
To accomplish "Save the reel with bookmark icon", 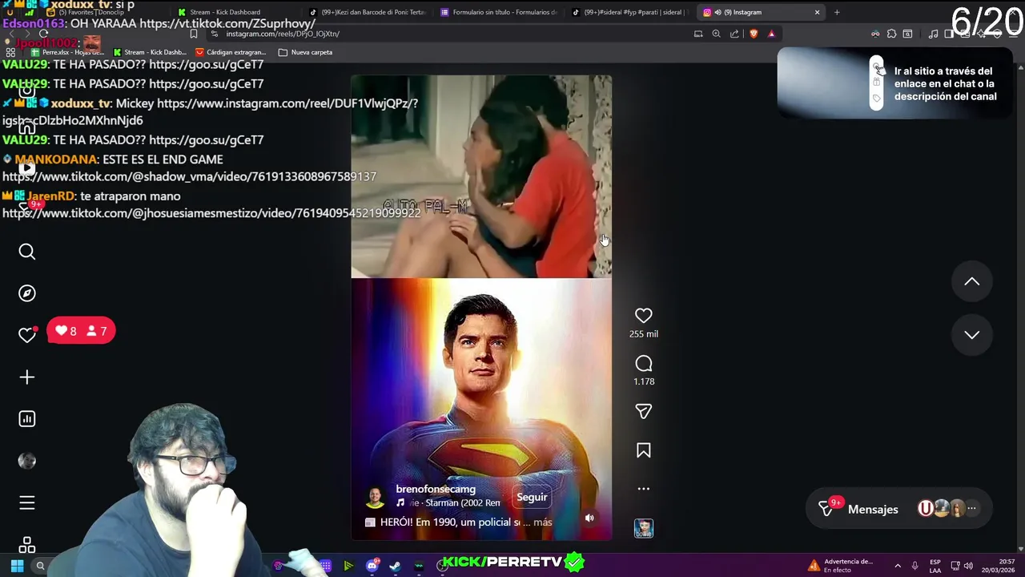I will [644, 450].
